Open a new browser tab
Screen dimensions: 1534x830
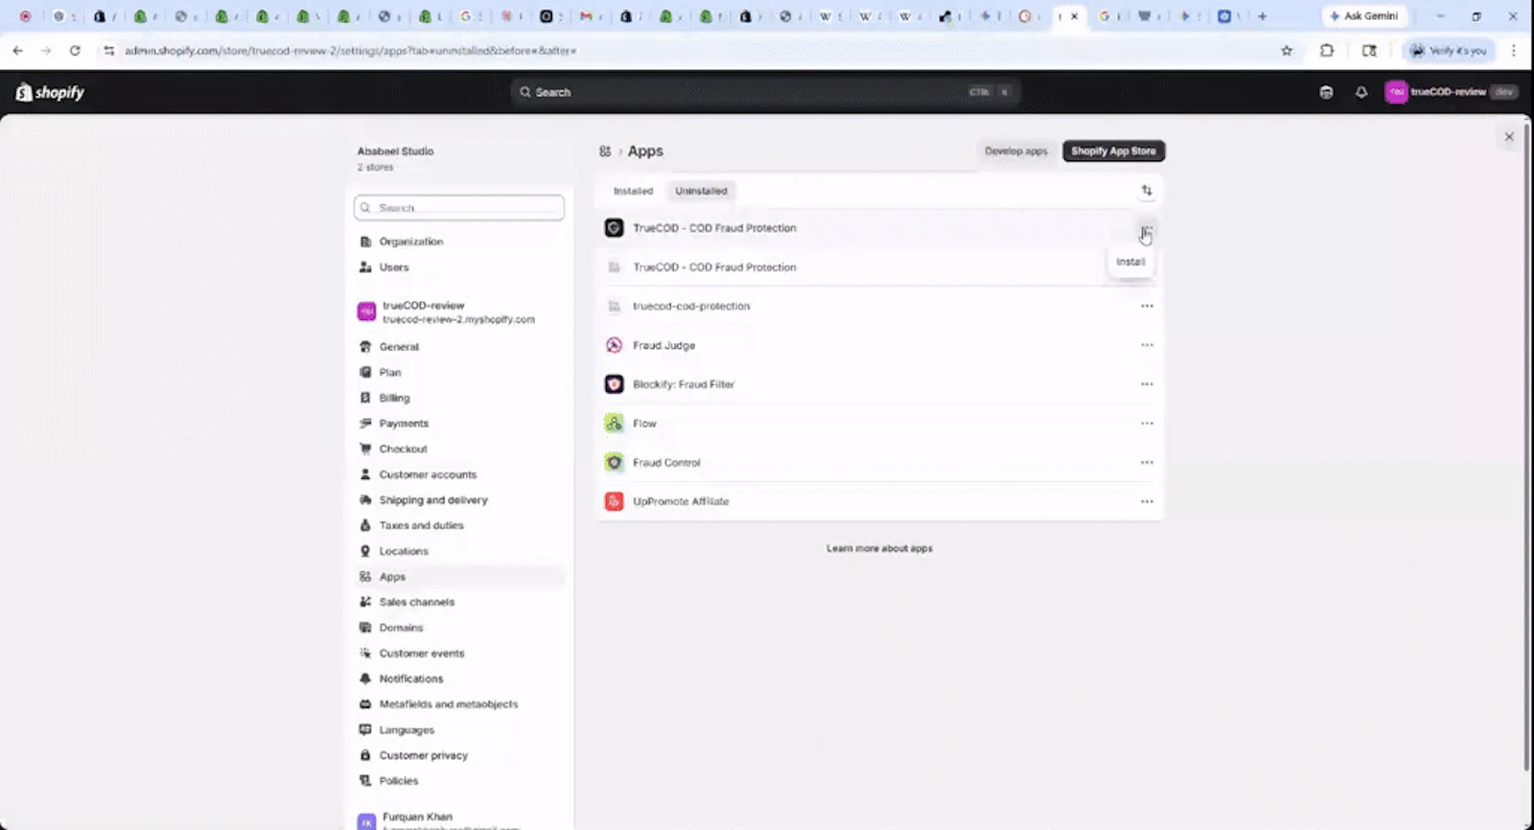1262,16
